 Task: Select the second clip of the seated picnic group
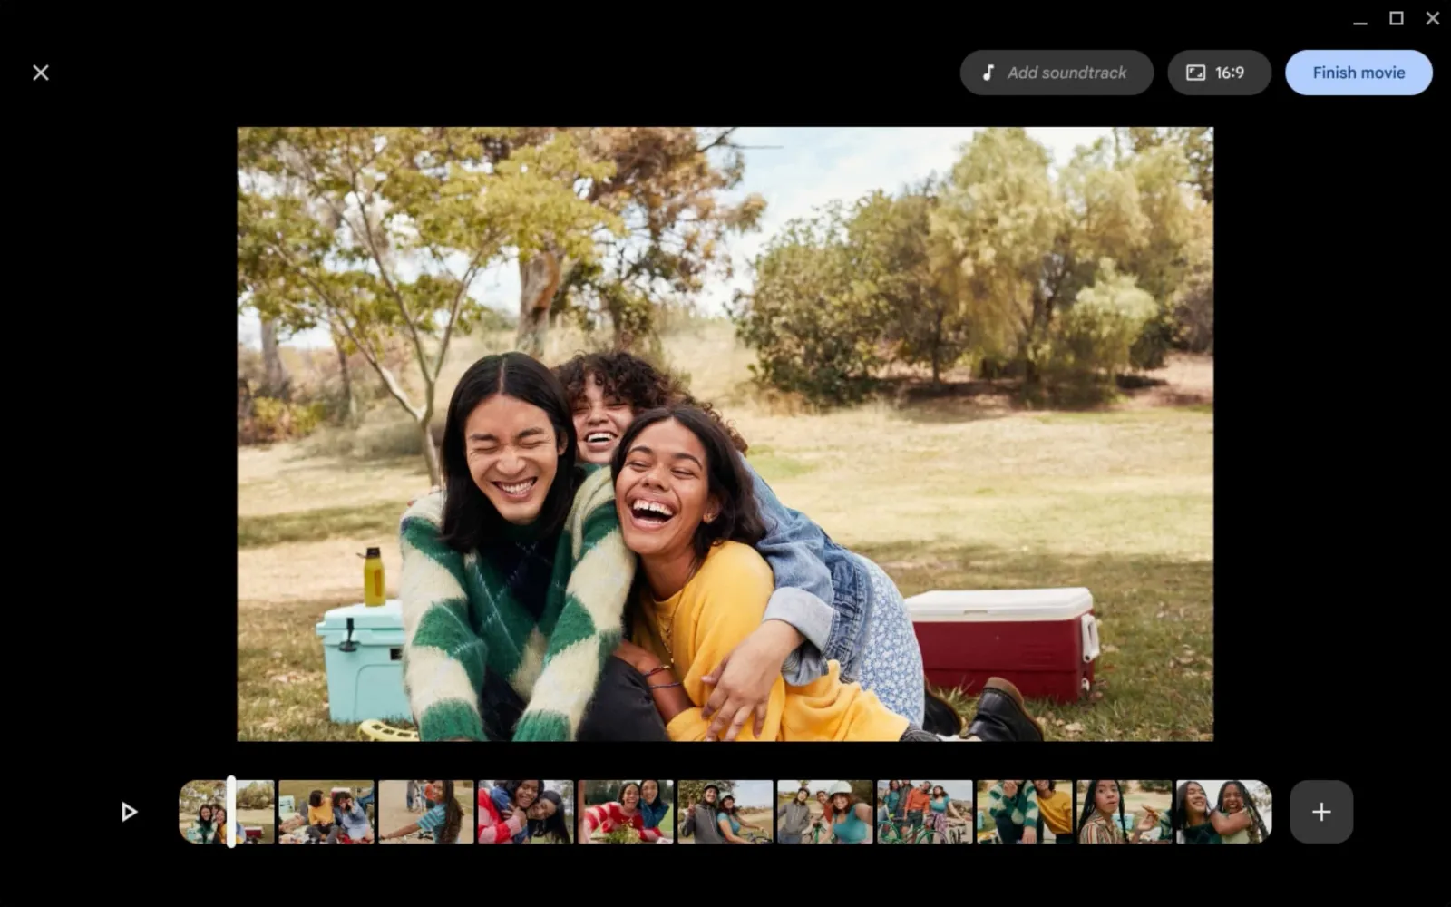pyautogui.click(x=326, y=812)
